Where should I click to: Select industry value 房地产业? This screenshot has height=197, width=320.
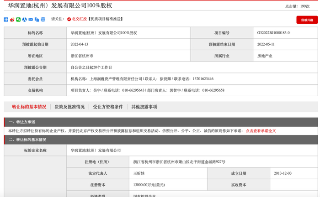pyautogui.click(x=265, y=56)
